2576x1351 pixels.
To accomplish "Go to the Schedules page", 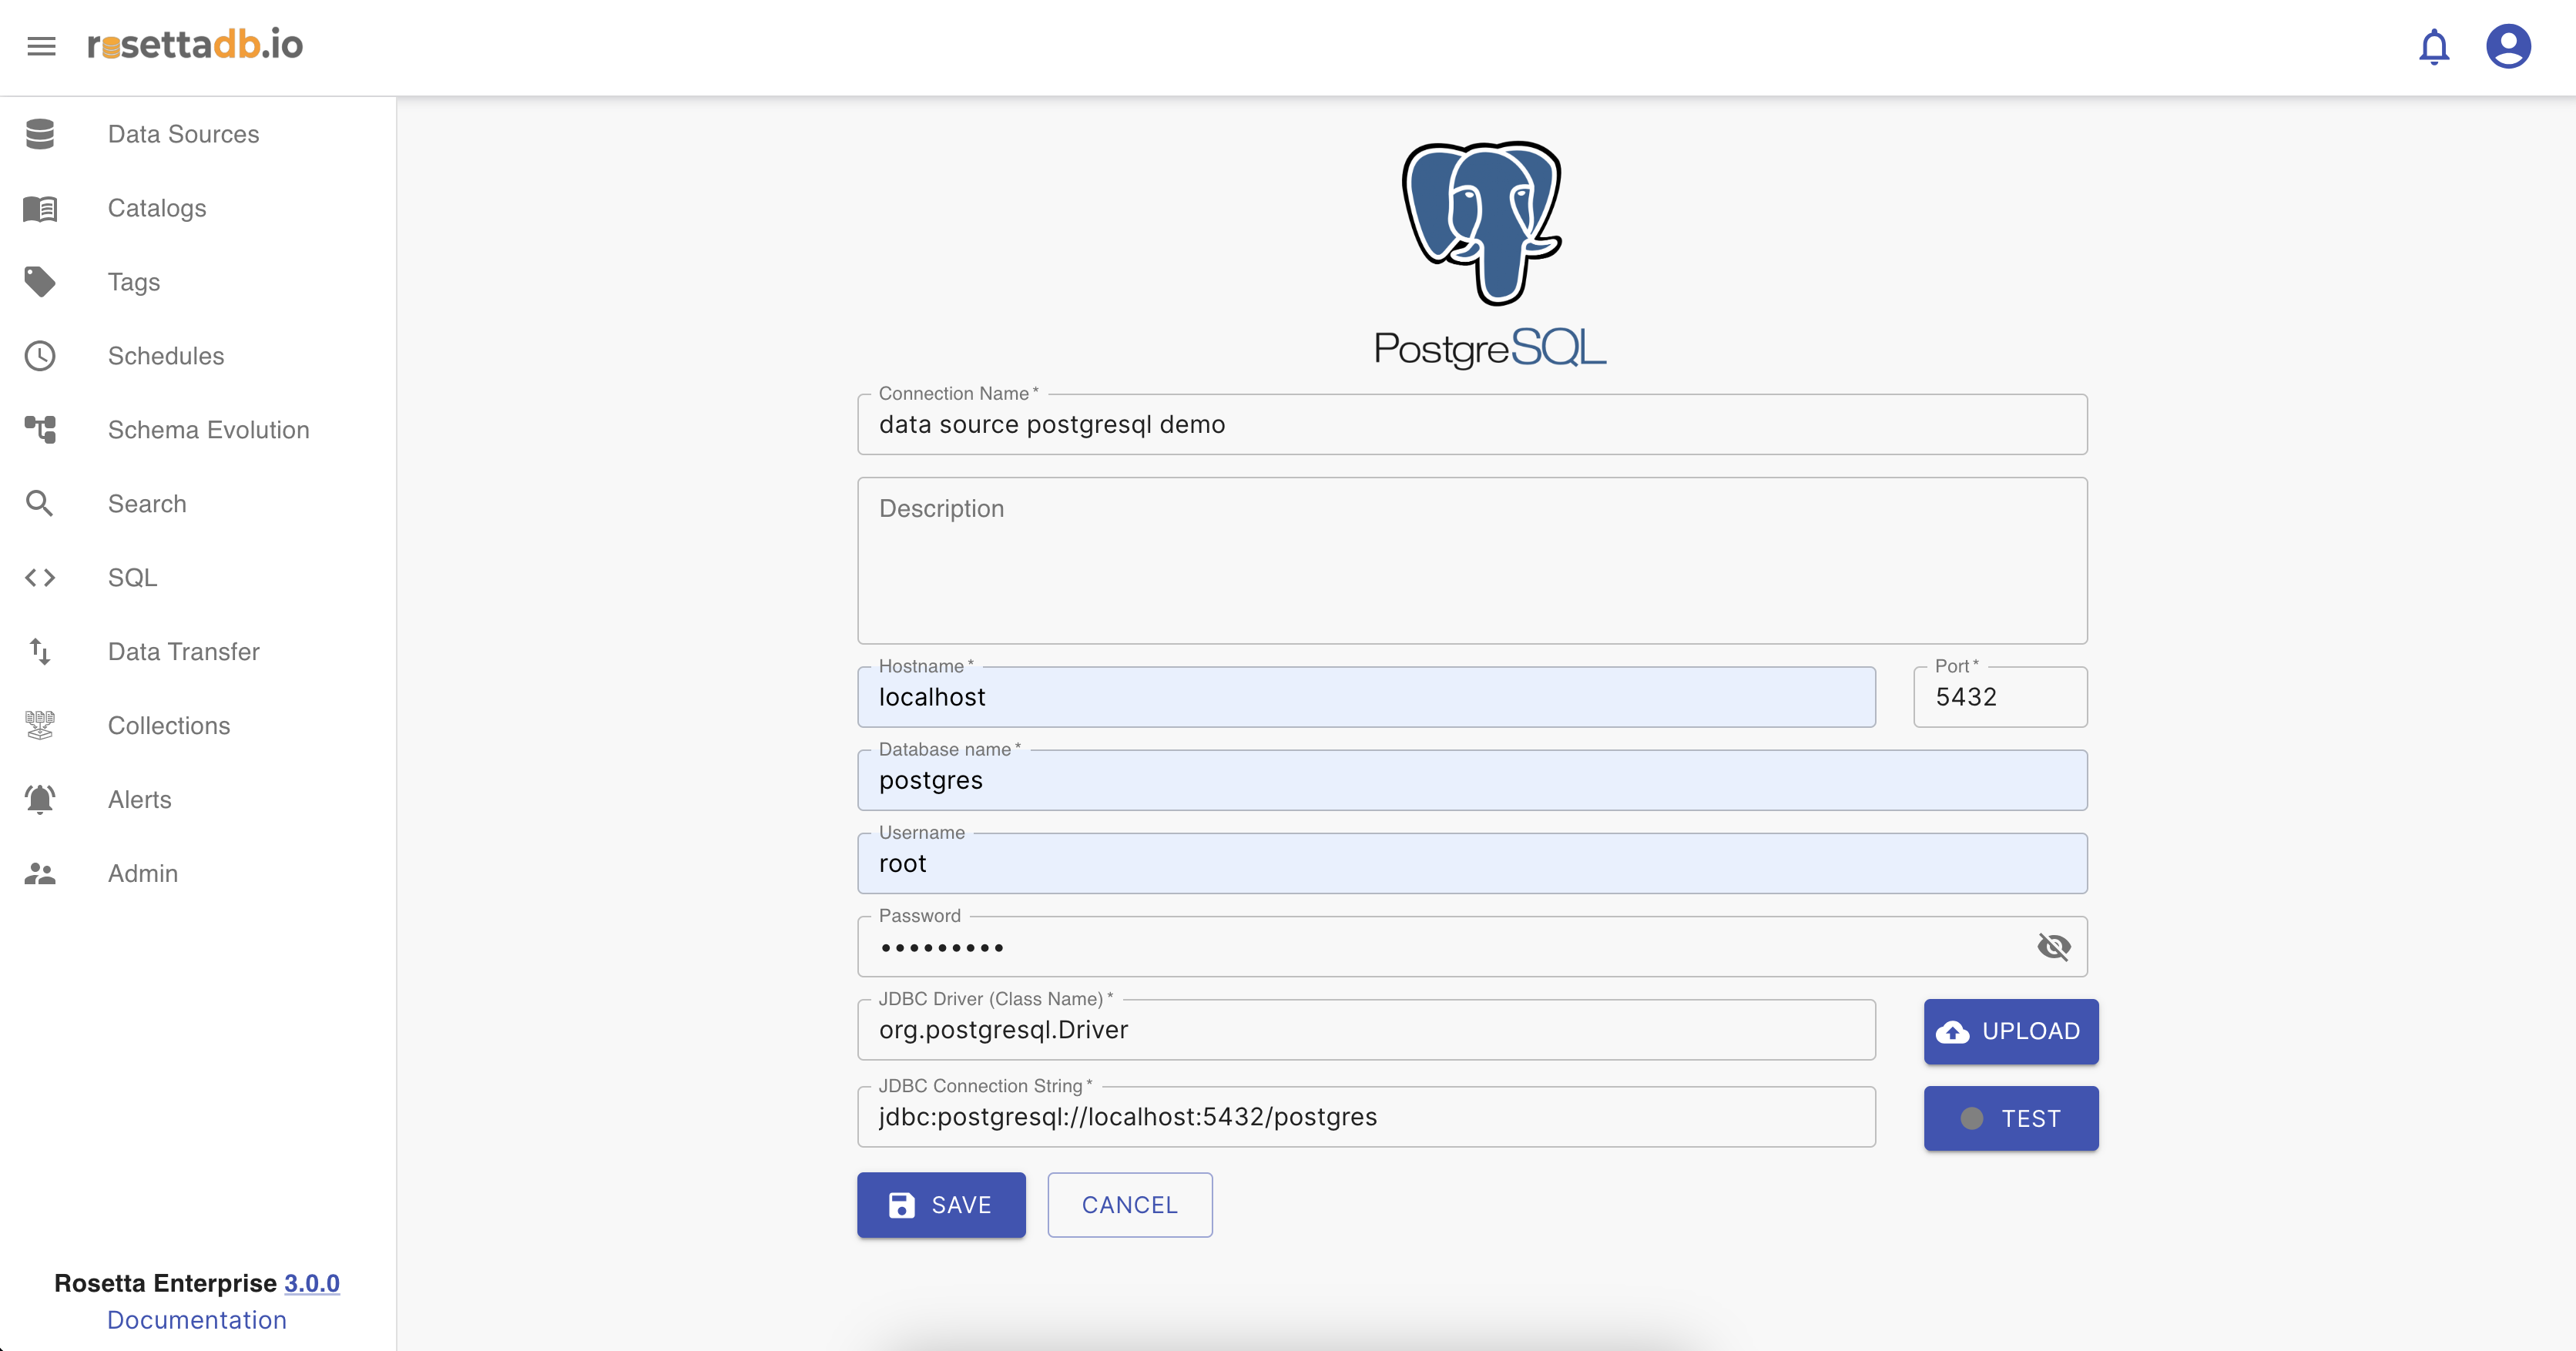I will tap(166, 356).
